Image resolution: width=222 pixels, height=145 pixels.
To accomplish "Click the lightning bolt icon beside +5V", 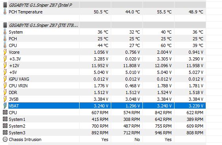I will click(5, 72).
